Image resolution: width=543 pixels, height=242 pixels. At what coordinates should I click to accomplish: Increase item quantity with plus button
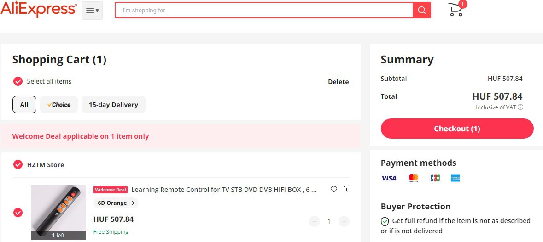(344, 221)
